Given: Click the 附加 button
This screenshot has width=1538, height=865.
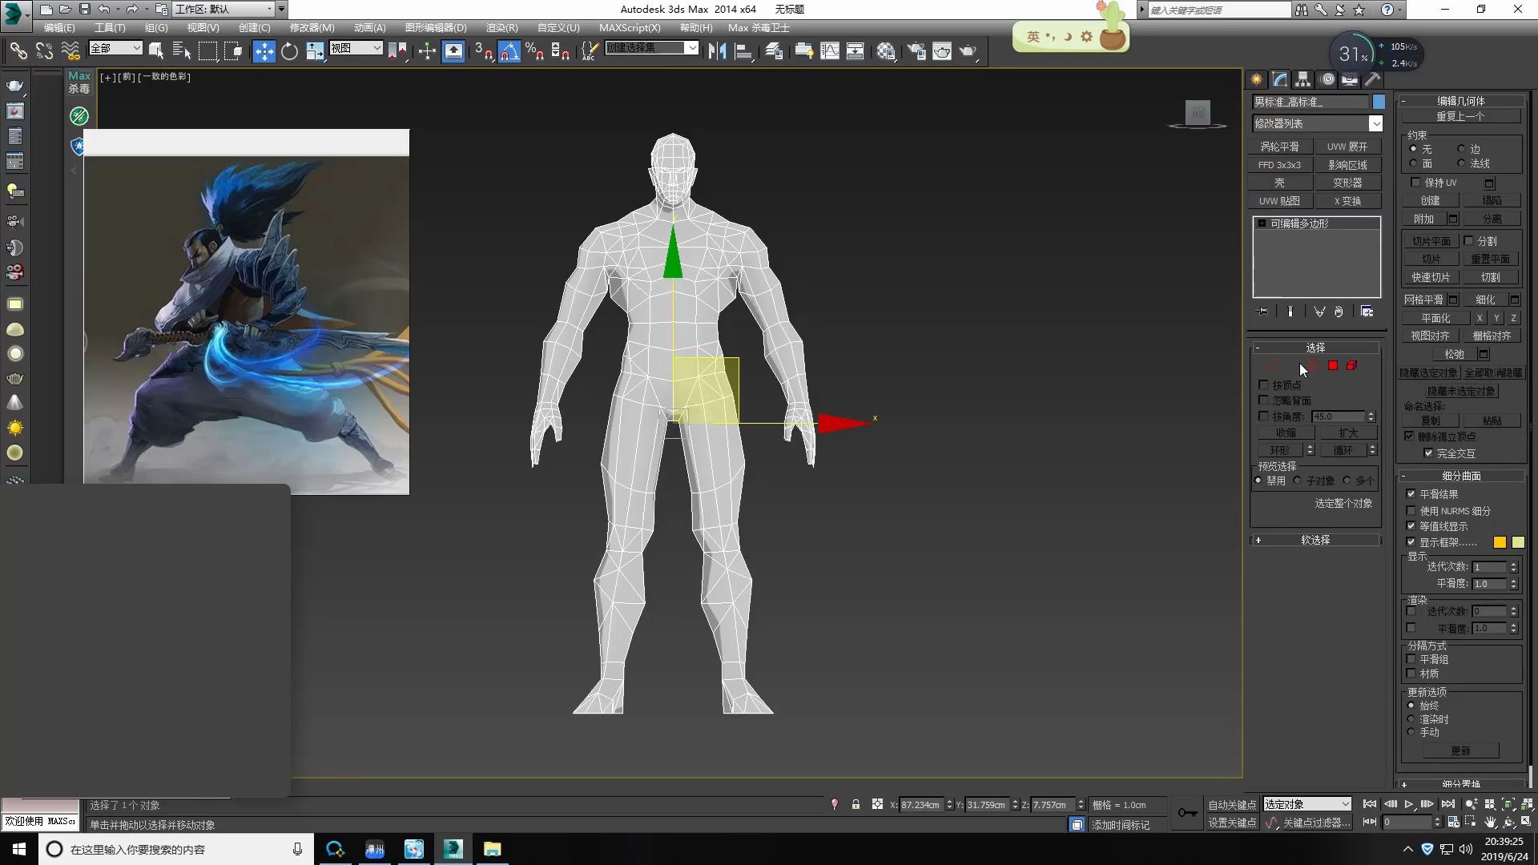Looking at the screenshot, I should coord(1423,219).
